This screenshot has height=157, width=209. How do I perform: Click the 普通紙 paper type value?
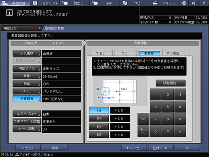61,54
